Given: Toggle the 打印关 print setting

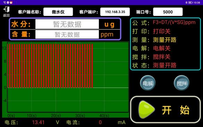Looking at the screenshot, I should click(162, 31).
